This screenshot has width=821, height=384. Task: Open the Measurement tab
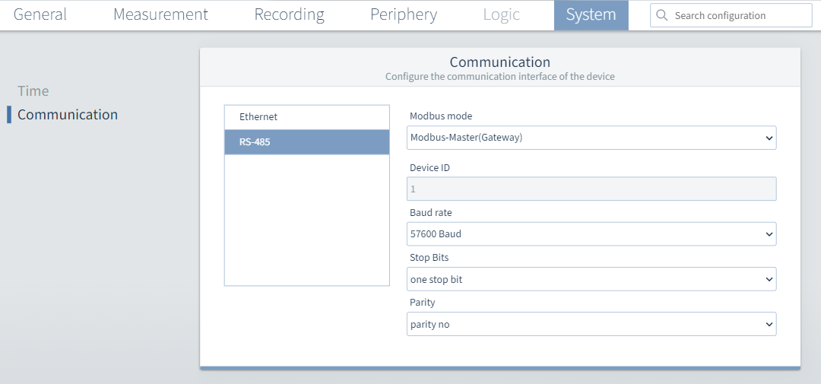click(x=160, y=14)
